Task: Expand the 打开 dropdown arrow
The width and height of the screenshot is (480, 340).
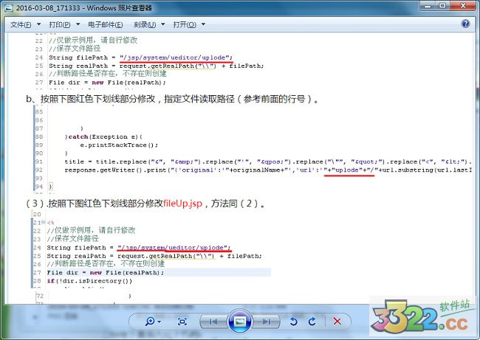Action: (203, 24)
